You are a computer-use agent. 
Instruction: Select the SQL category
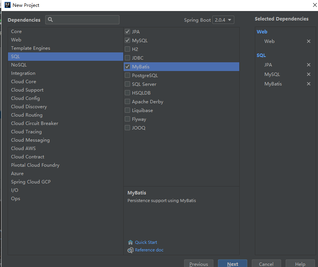tap(65, 57)
